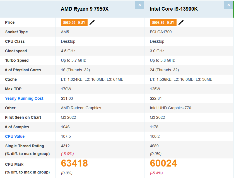Remove Intel Core i9-13900K column with X
This screenshot has height=178, width=234.
tap(229, 5)
